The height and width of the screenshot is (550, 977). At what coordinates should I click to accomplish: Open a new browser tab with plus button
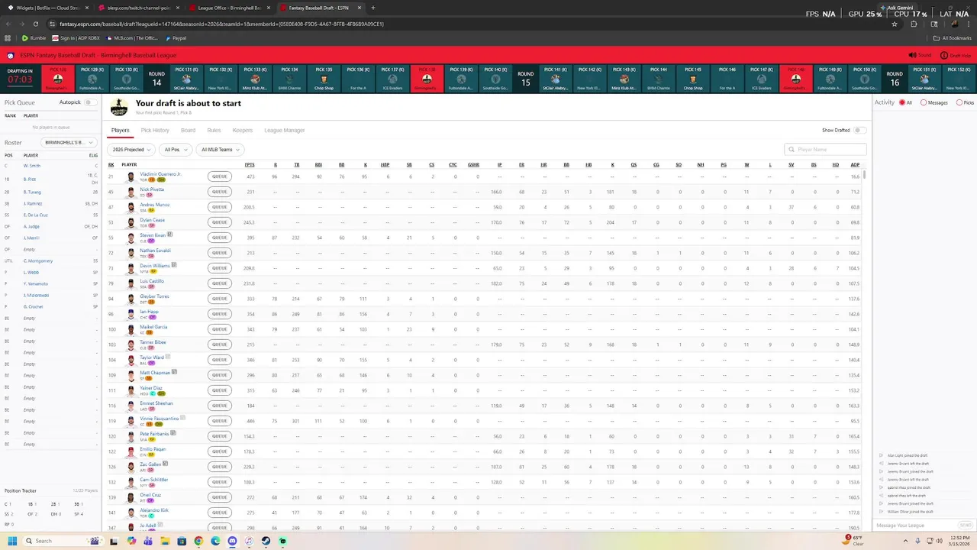click(372, 8)
